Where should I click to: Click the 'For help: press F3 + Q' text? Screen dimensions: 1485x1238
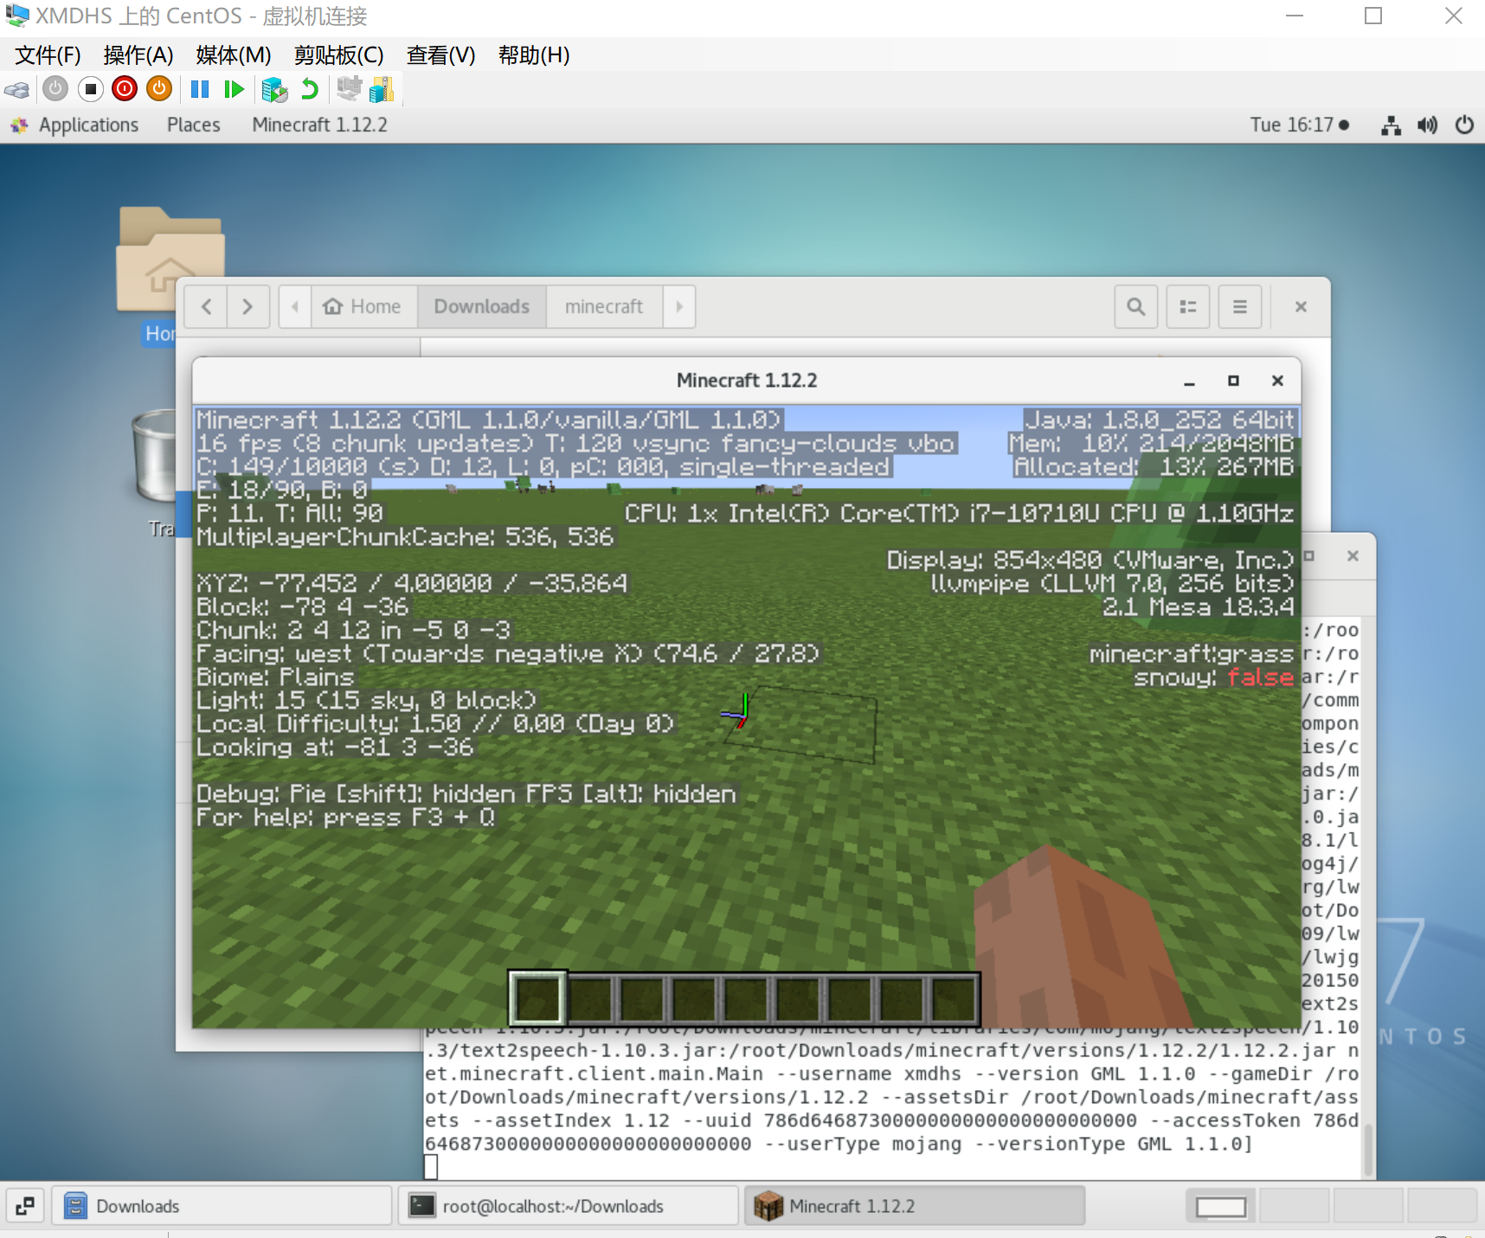[345, 818]
